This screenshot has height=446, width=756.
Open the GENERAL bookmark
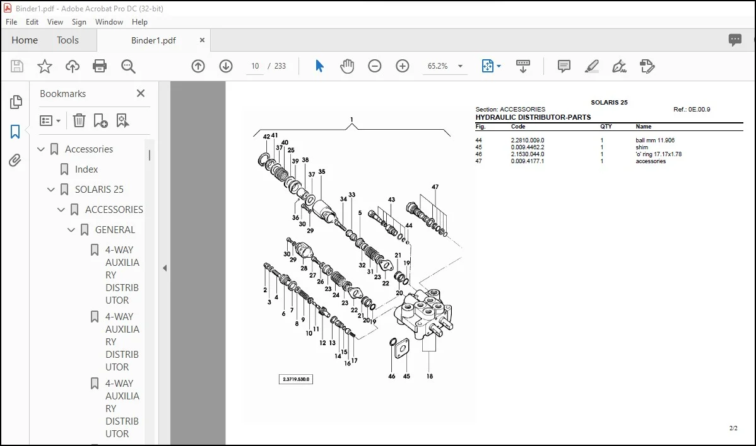click(x=115, y=230)
